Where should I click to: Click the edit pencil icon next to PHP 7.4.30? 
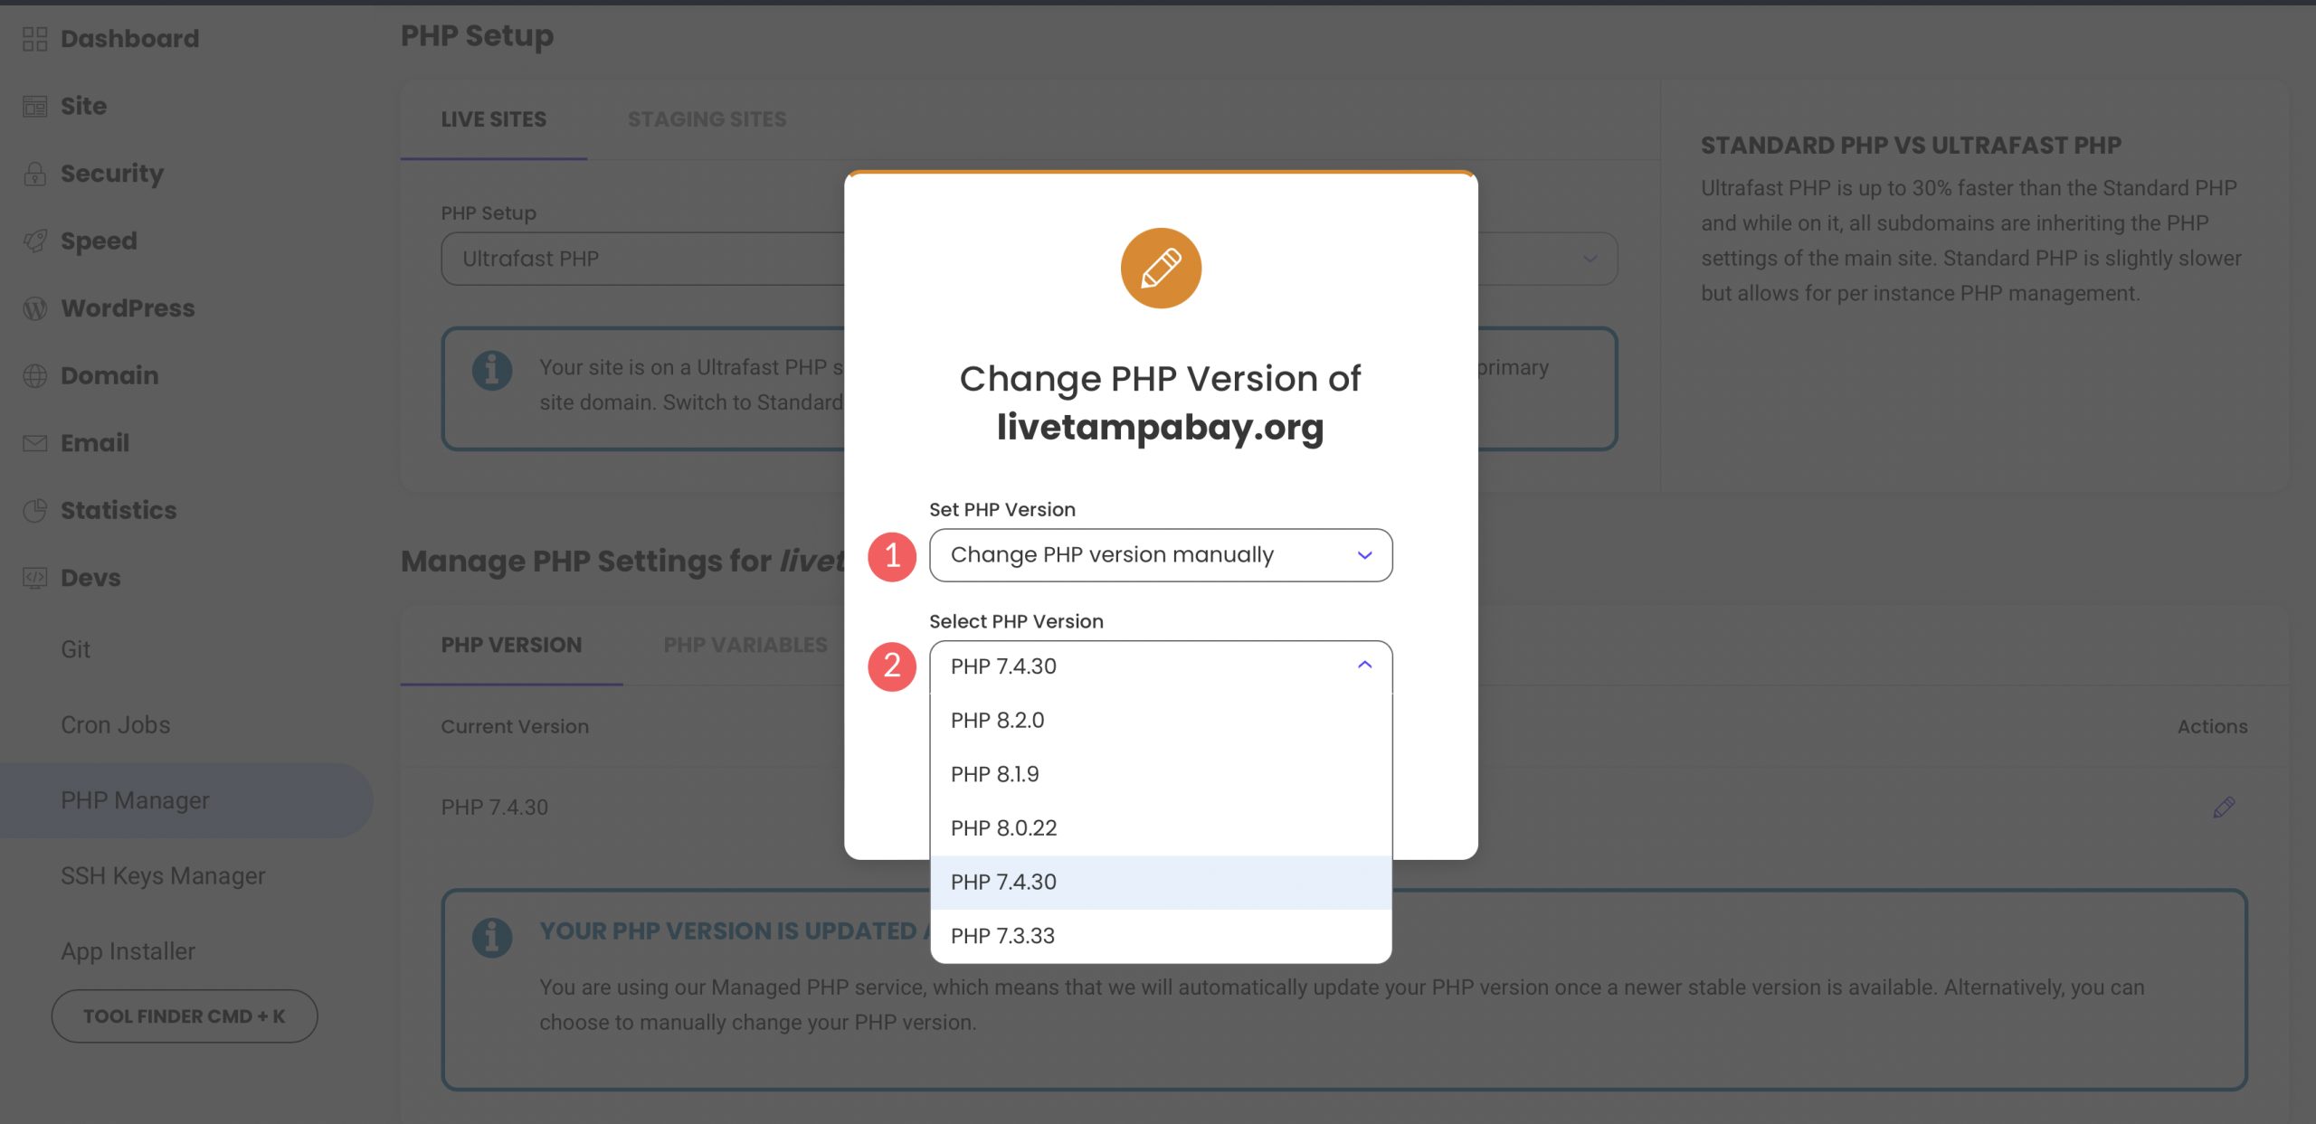2223,807
